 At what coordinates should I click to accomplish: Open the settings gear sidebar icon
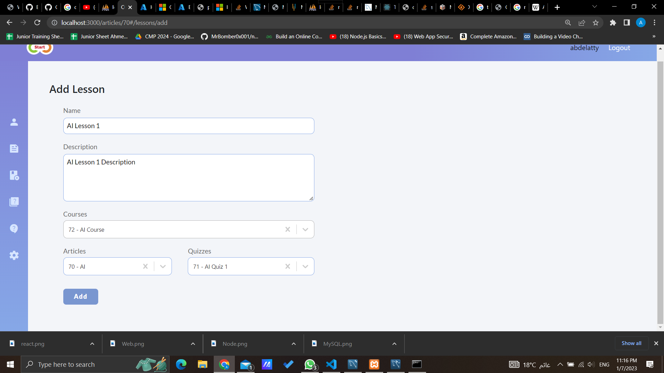point(14,255)
